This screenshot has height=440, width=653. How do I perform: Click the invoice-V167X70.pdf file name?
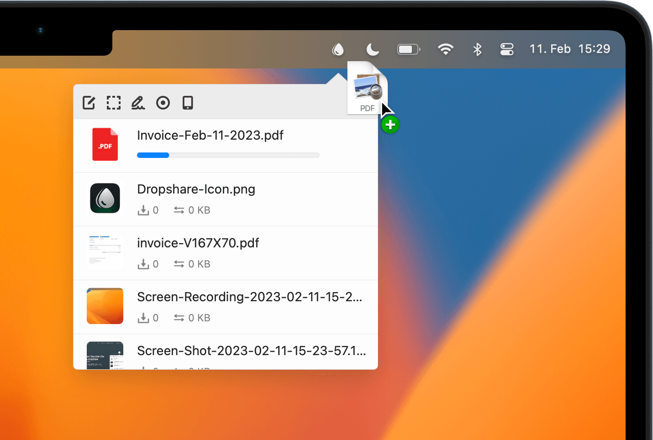click(198, 243)
